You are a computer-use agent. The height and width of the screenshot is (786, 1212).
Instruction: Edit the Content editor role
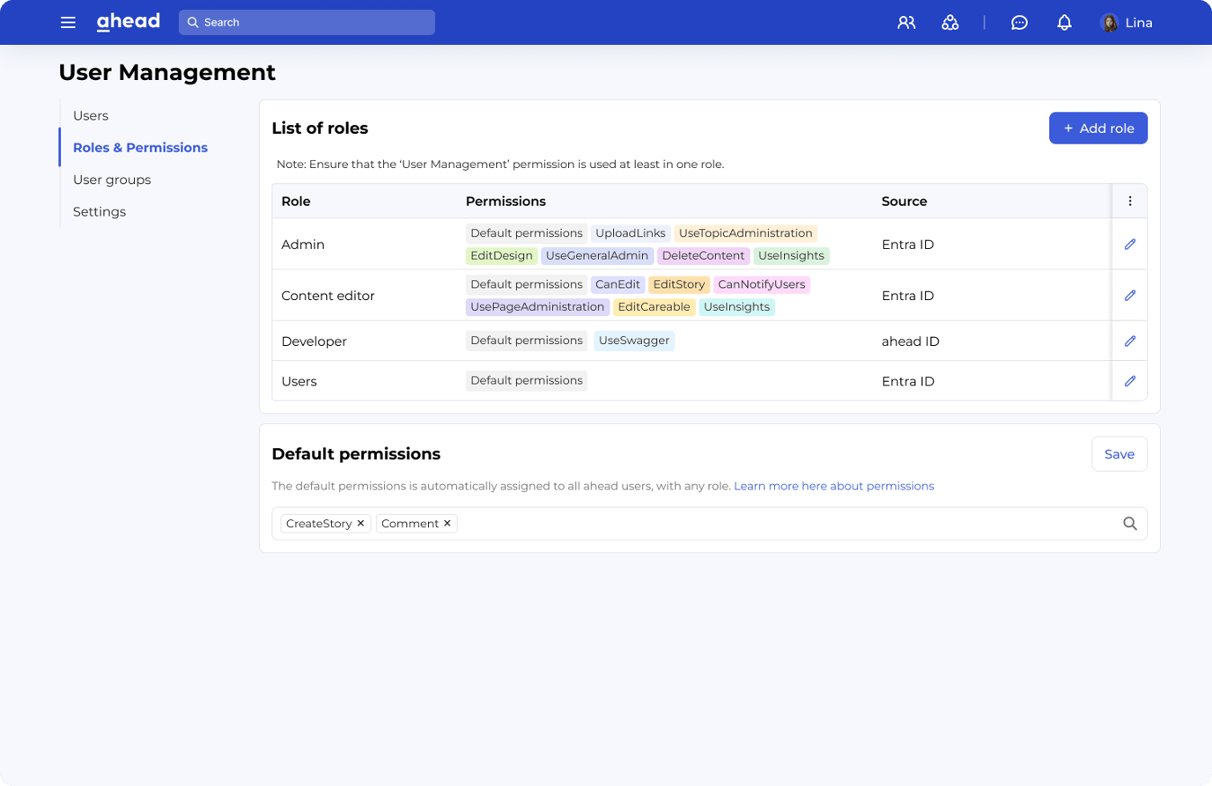(x=1130, y=295)
